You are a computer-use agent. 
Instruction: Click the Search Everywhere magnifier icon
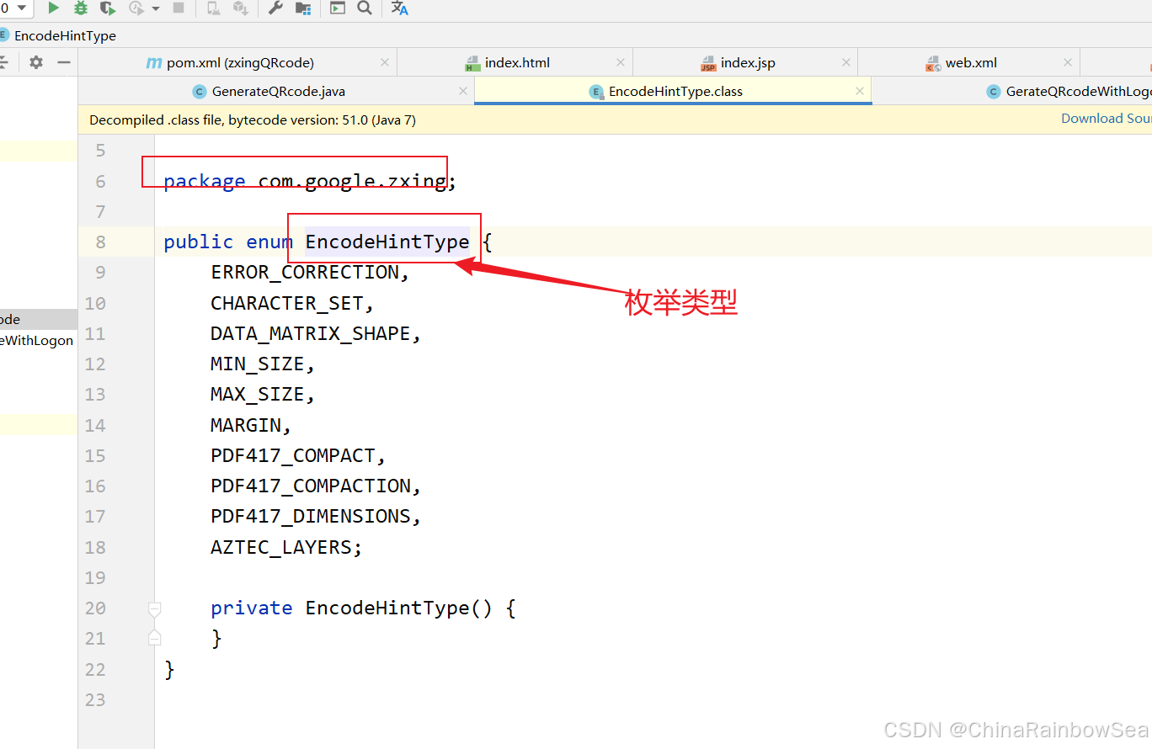365,8
